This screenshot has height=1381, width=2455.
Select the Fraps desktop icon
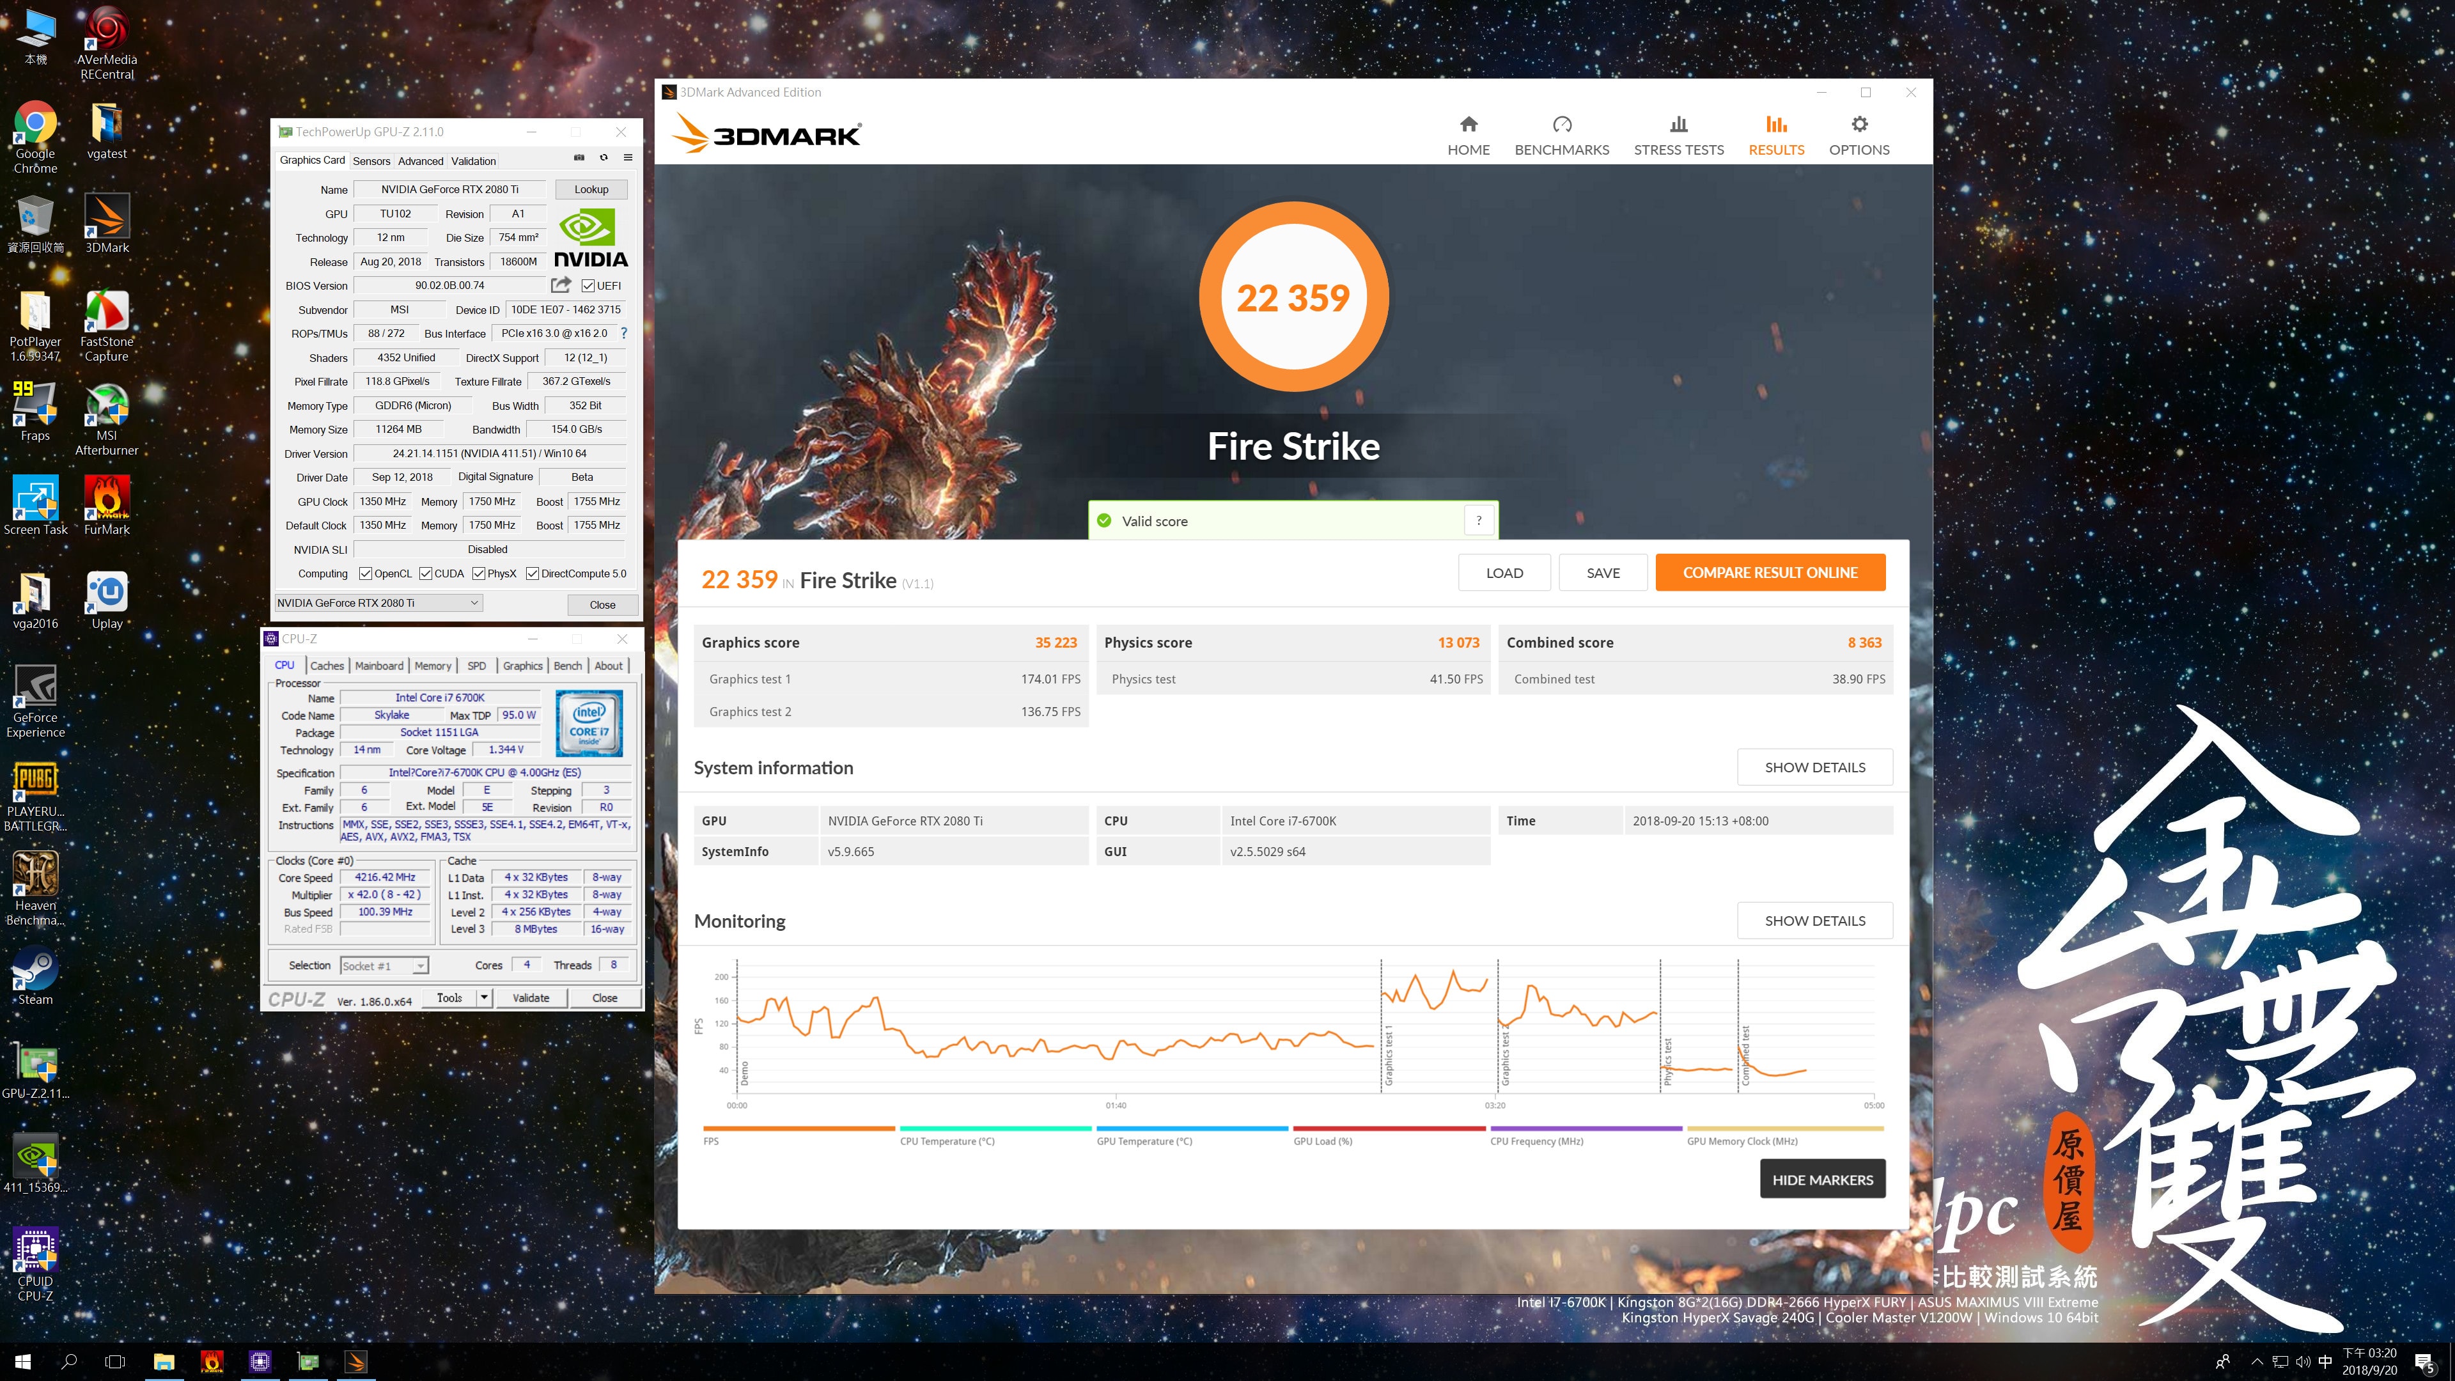(35, 412)
